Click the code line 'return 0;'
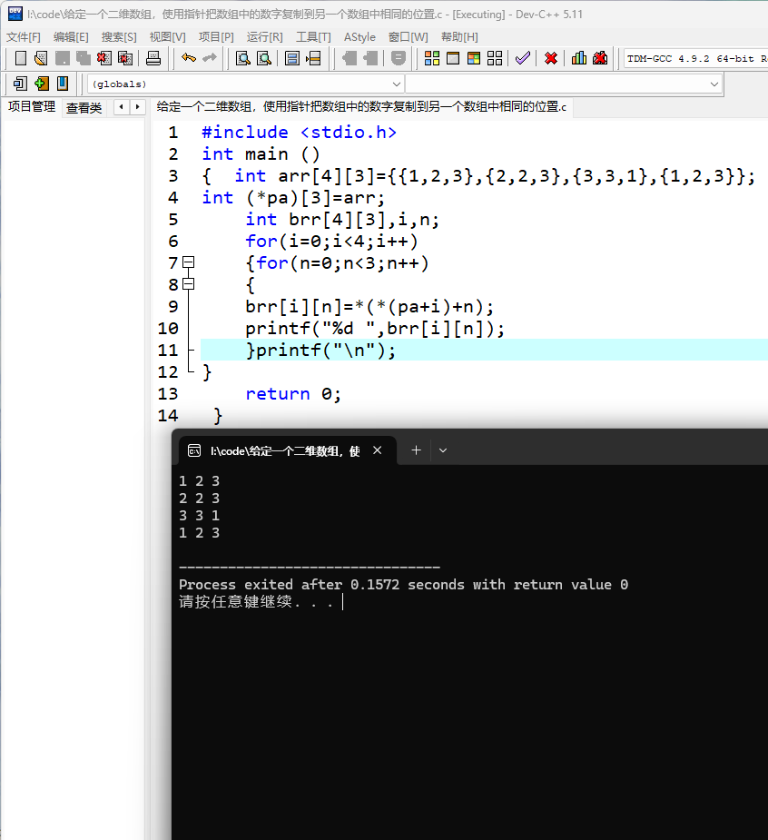This screenshot has height=840, width=768. [293, 394]
